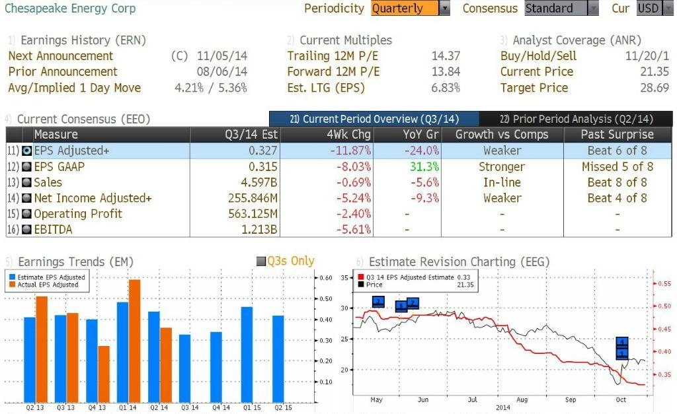The image size is (677, 414).
Task: Click Est. LTG (EPS) value 6.83%
Action: 446,88
